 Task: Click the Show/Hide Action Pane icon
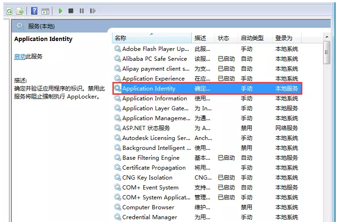coord(45,11)
